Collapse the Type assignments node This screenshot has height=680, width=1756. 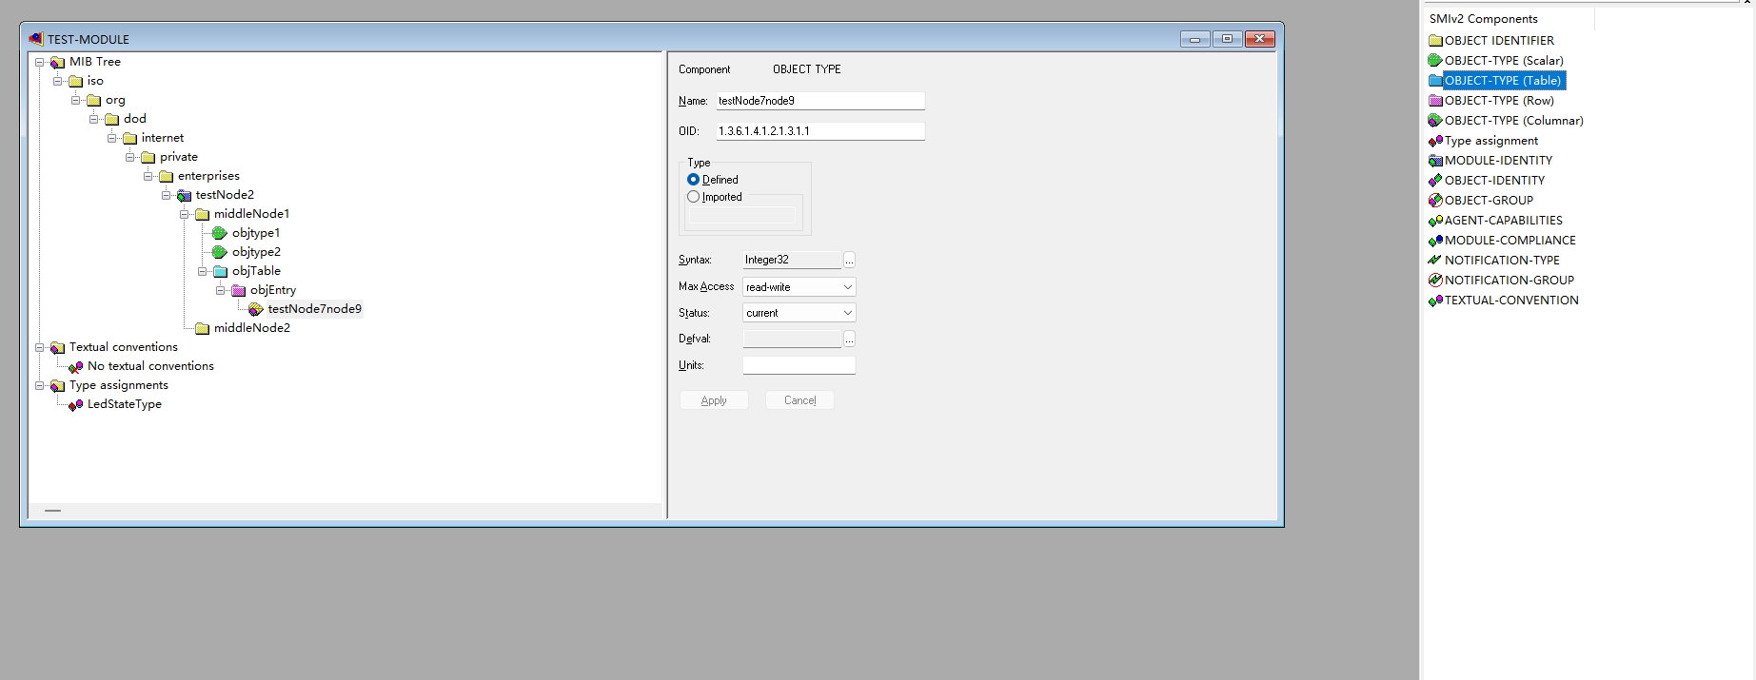(x=40, y=385)
